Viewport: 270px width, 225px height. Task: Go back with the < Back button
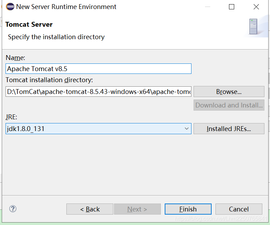point(90,209)
